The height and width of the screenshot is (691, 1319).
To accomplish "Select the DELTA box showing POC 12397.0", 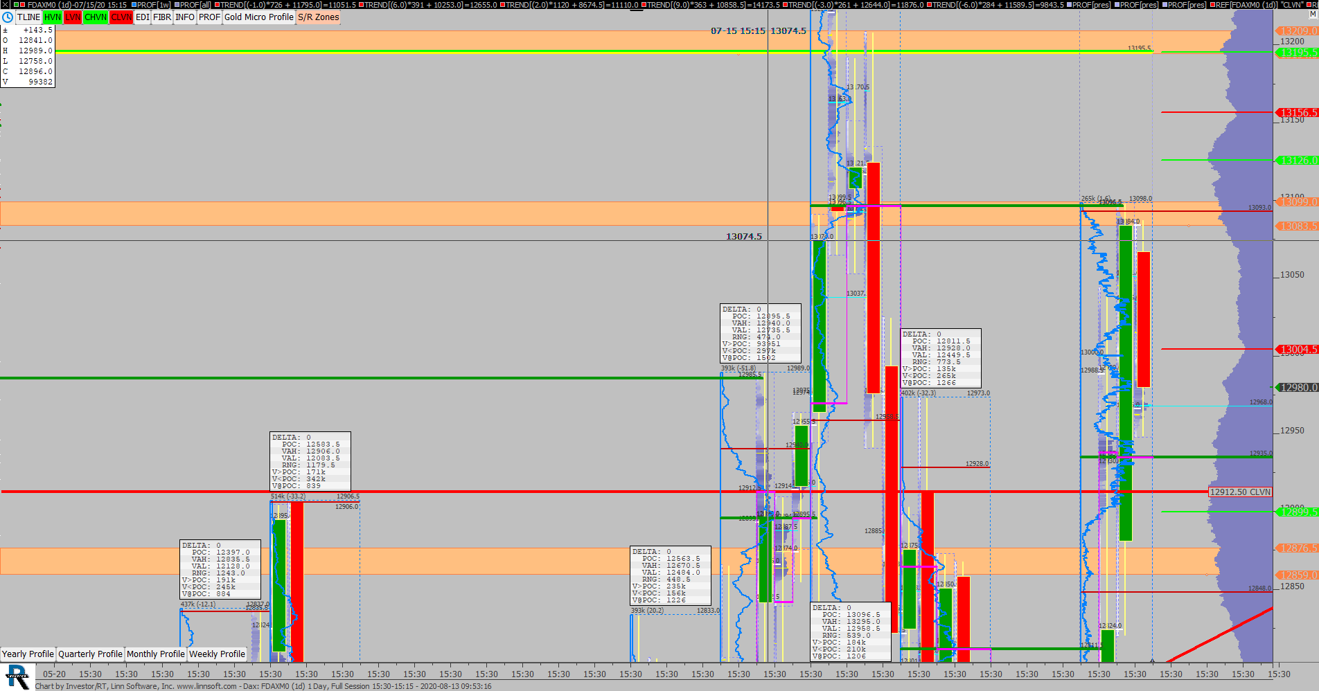I will [x=220, y=569].
